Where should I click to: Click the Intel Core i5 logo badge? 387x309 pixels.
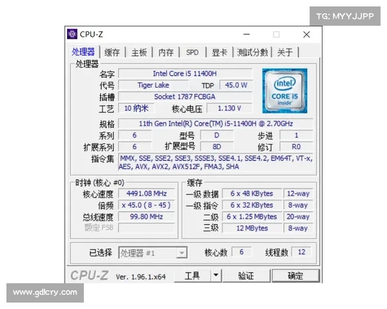[x=284, y=91]
